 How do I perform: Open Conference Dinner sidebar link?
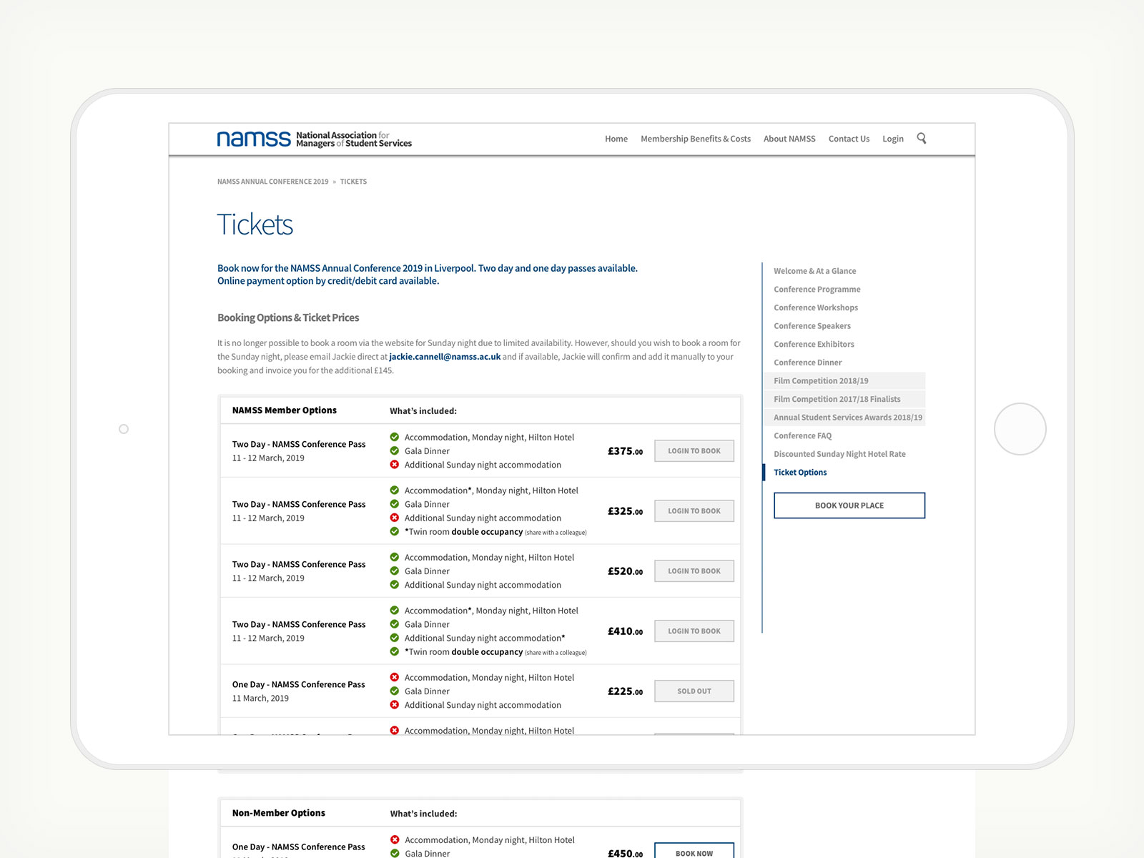pyautogui.click(x=807, y=363)
